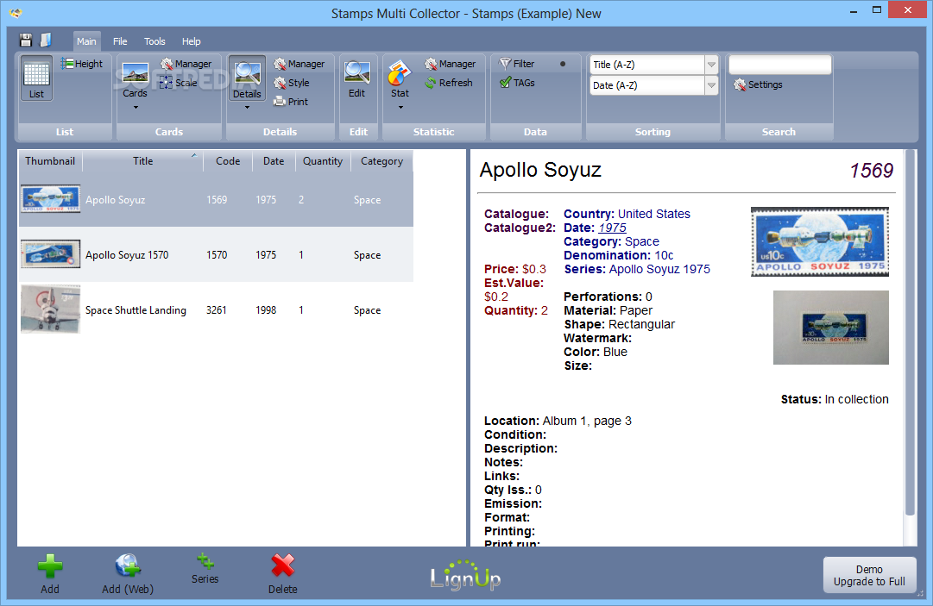The height and width of the screenshot is (606, 933).
Task: Click the Cards Scale option
Action: (x=179, y=83)
